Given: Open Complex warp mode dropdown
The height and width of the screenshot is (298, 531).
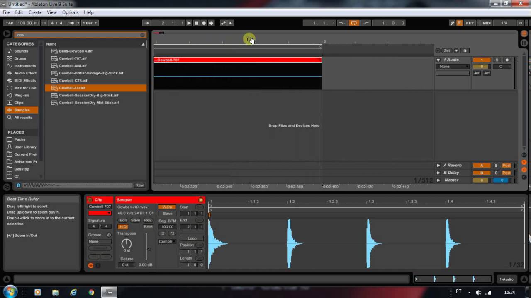Looking at the screenshot, I should 167,241.
